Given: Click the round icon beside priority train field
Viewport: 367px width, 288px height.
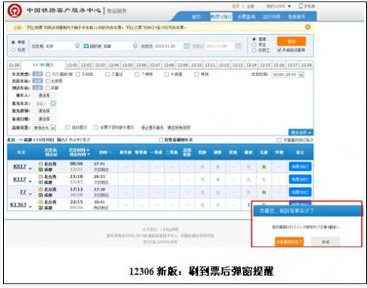Looking at the screenshot, I should click(x=53, y=103).
